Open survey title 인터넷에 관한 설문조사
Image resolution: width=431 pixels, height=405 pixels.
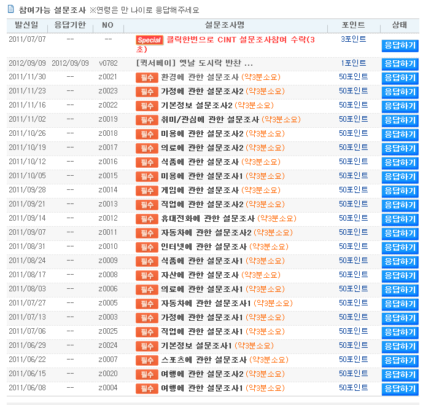pyautogui.click(x=204, y=247)
